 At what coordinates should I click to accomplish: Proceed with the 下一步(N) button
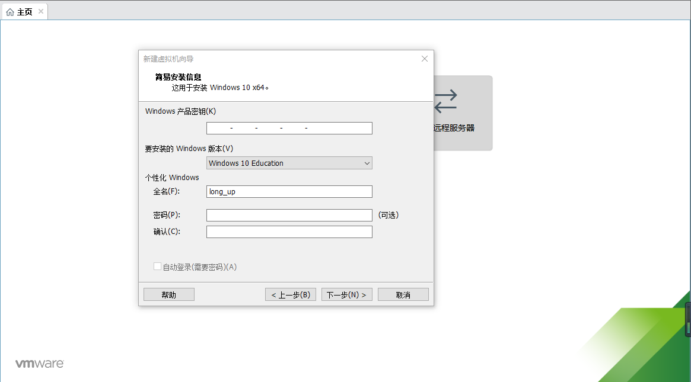coord(347,295)
